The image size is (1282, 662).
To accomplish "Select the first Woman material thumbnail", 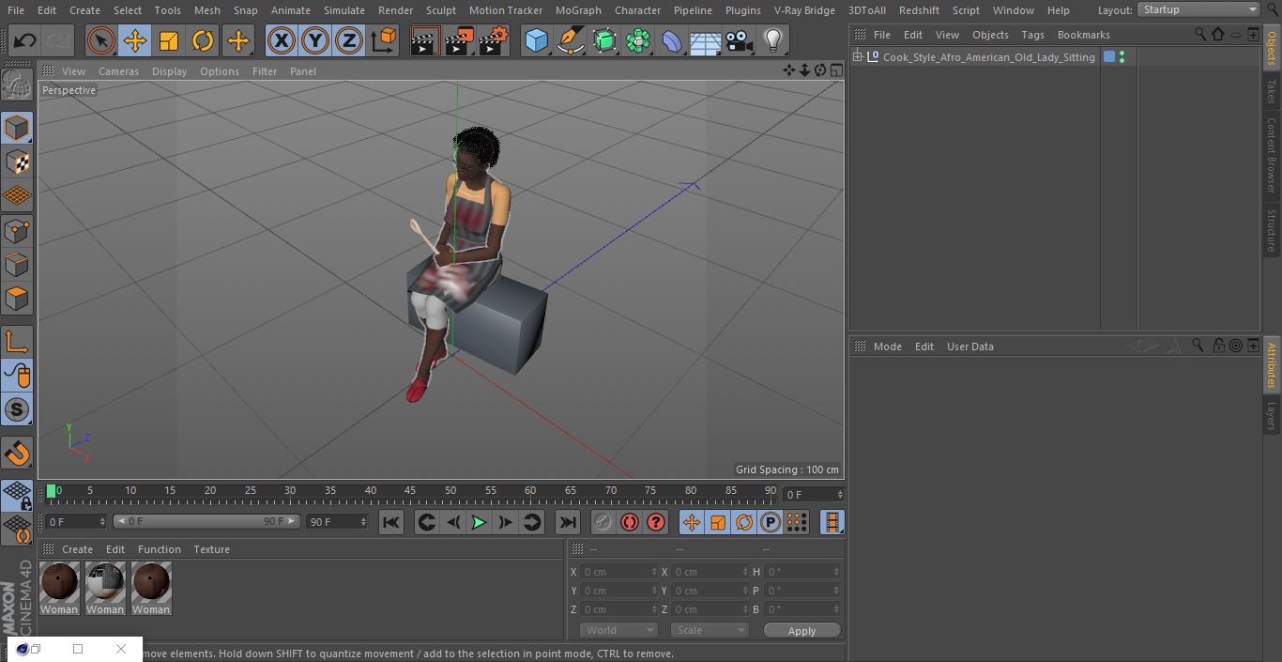I will [x=59, y=588].
